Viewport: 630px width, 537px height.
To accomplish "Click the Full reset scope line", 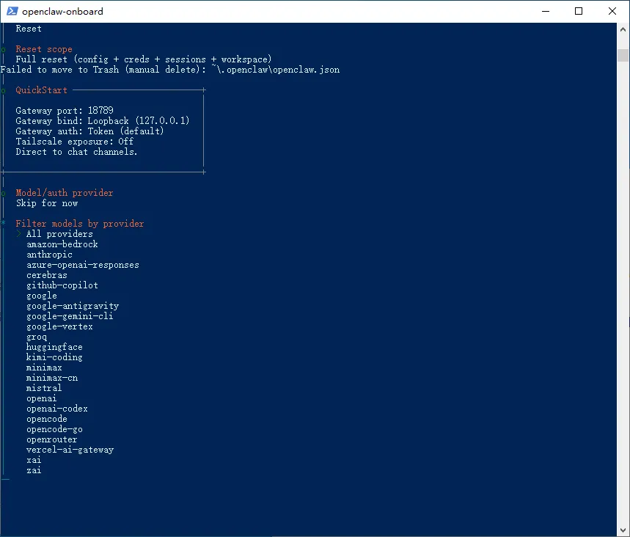I will click(x=144, y=59).
